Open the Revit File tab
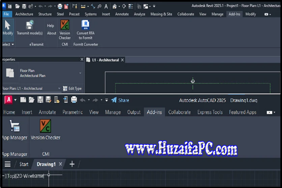This screenshot has width=282, height=188. pos(6,14)
